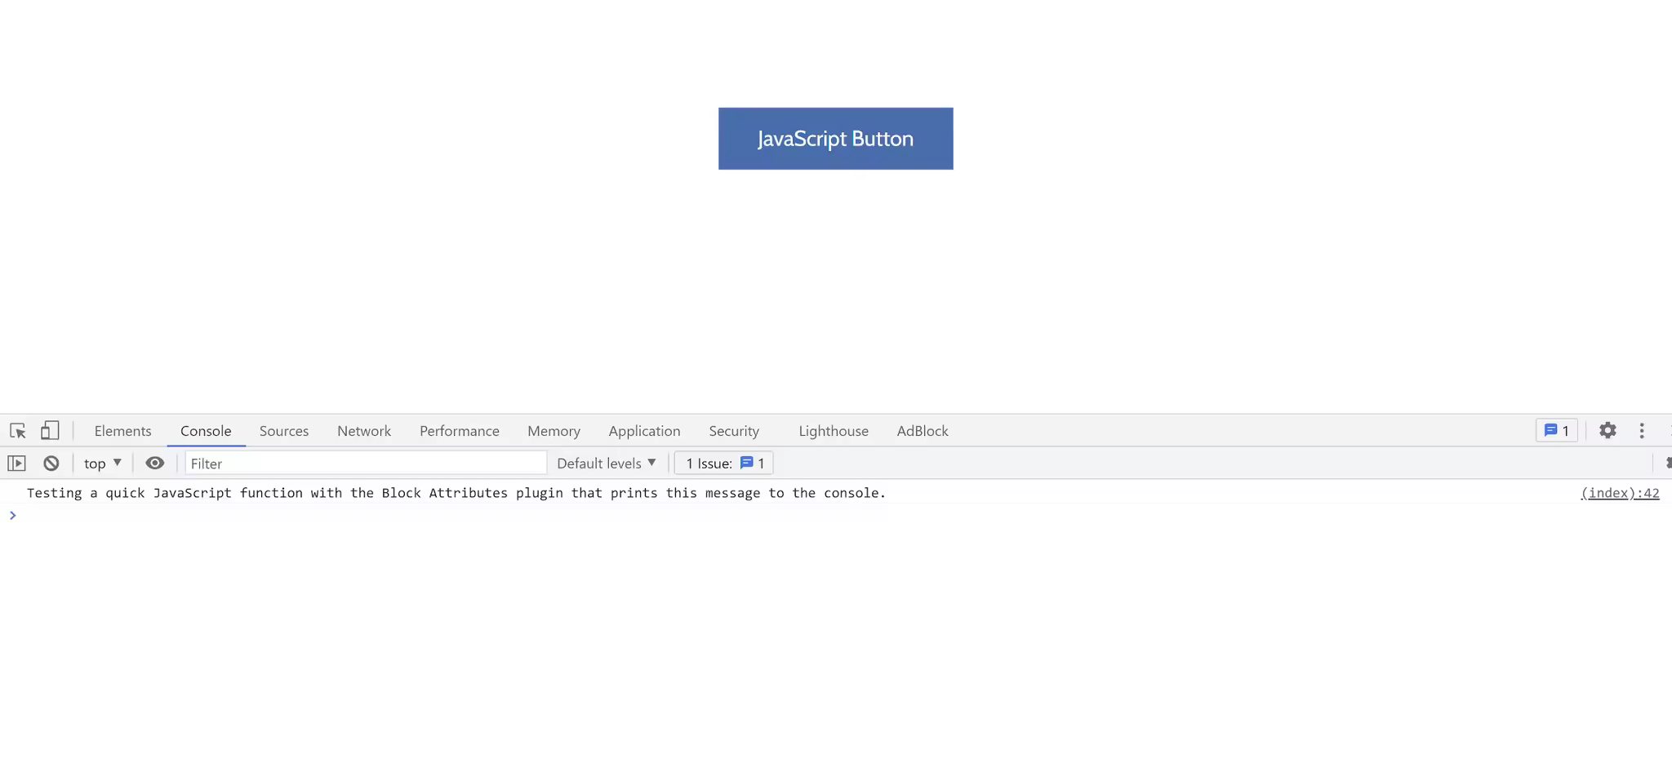Open DevTools settings gear

point(1608,431)
